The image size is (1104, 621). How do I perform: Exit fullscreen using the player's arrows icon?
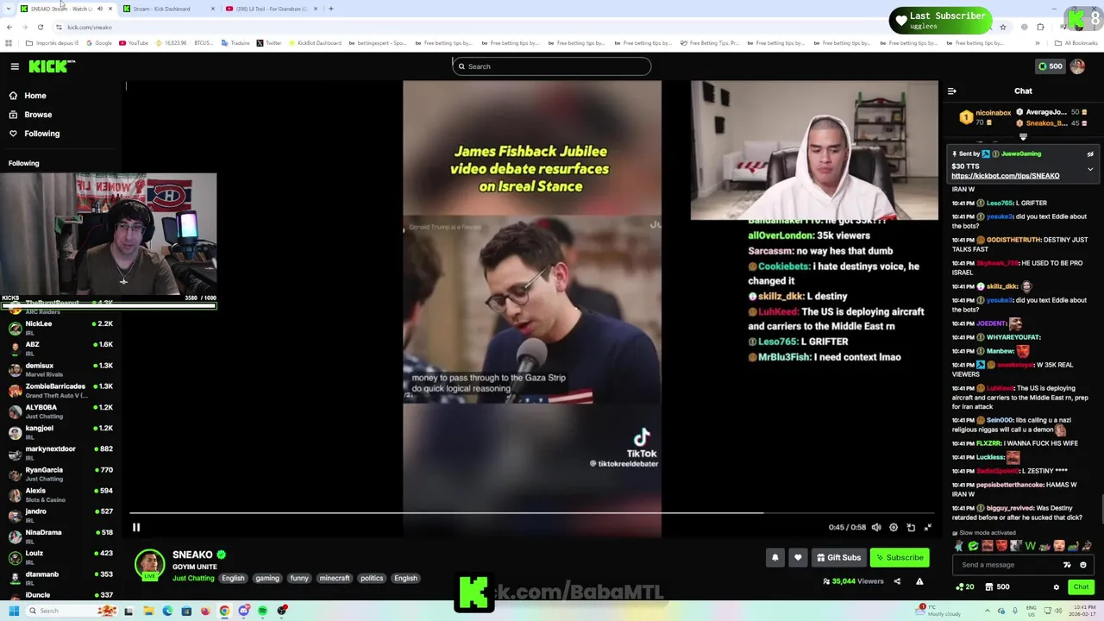pos(928,527)
